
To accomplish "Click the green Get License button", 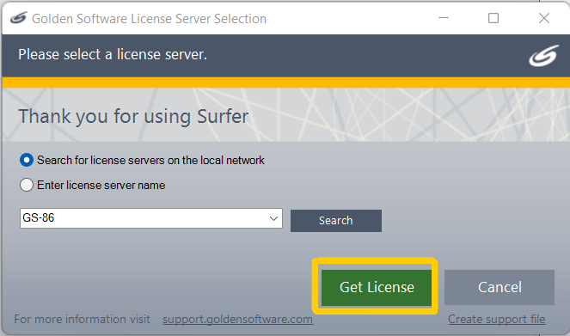I will point(377,287).
